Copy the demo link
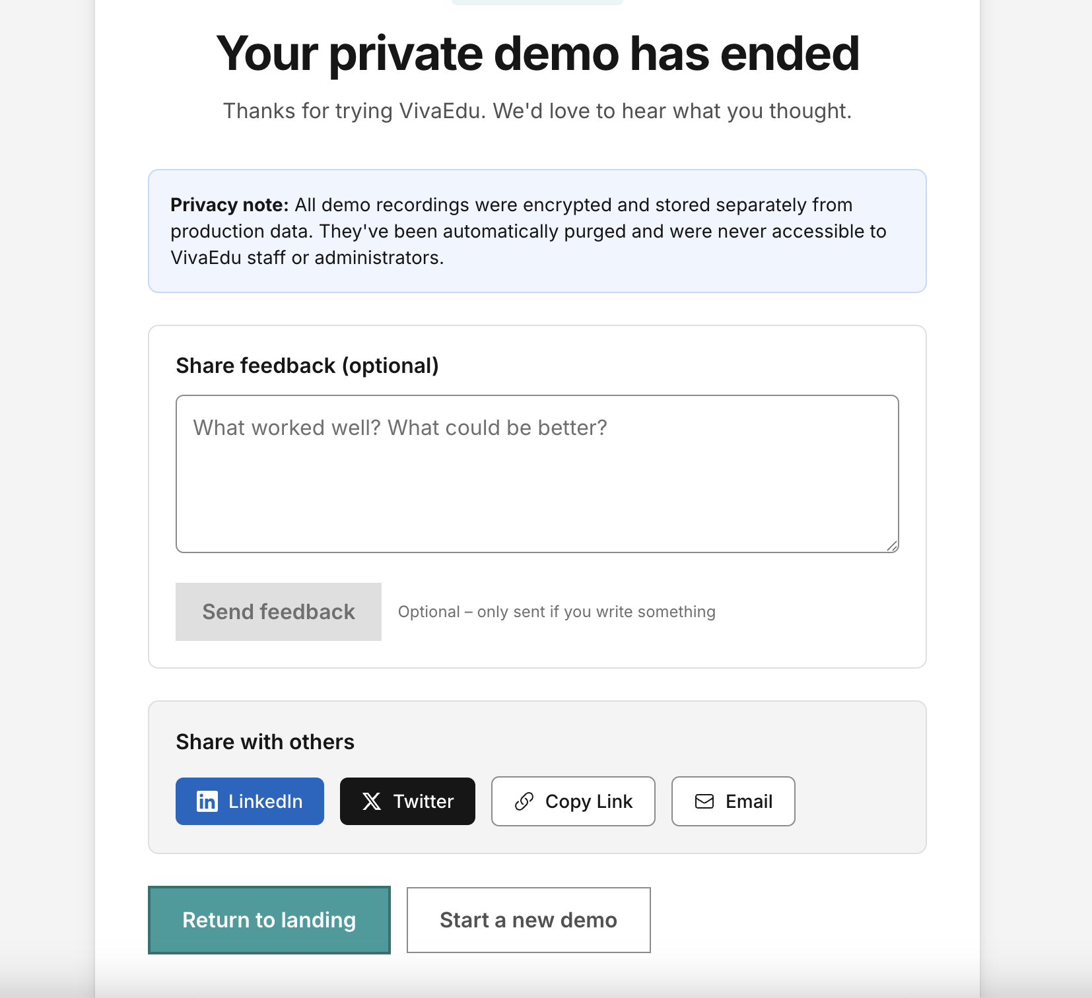 573,801
